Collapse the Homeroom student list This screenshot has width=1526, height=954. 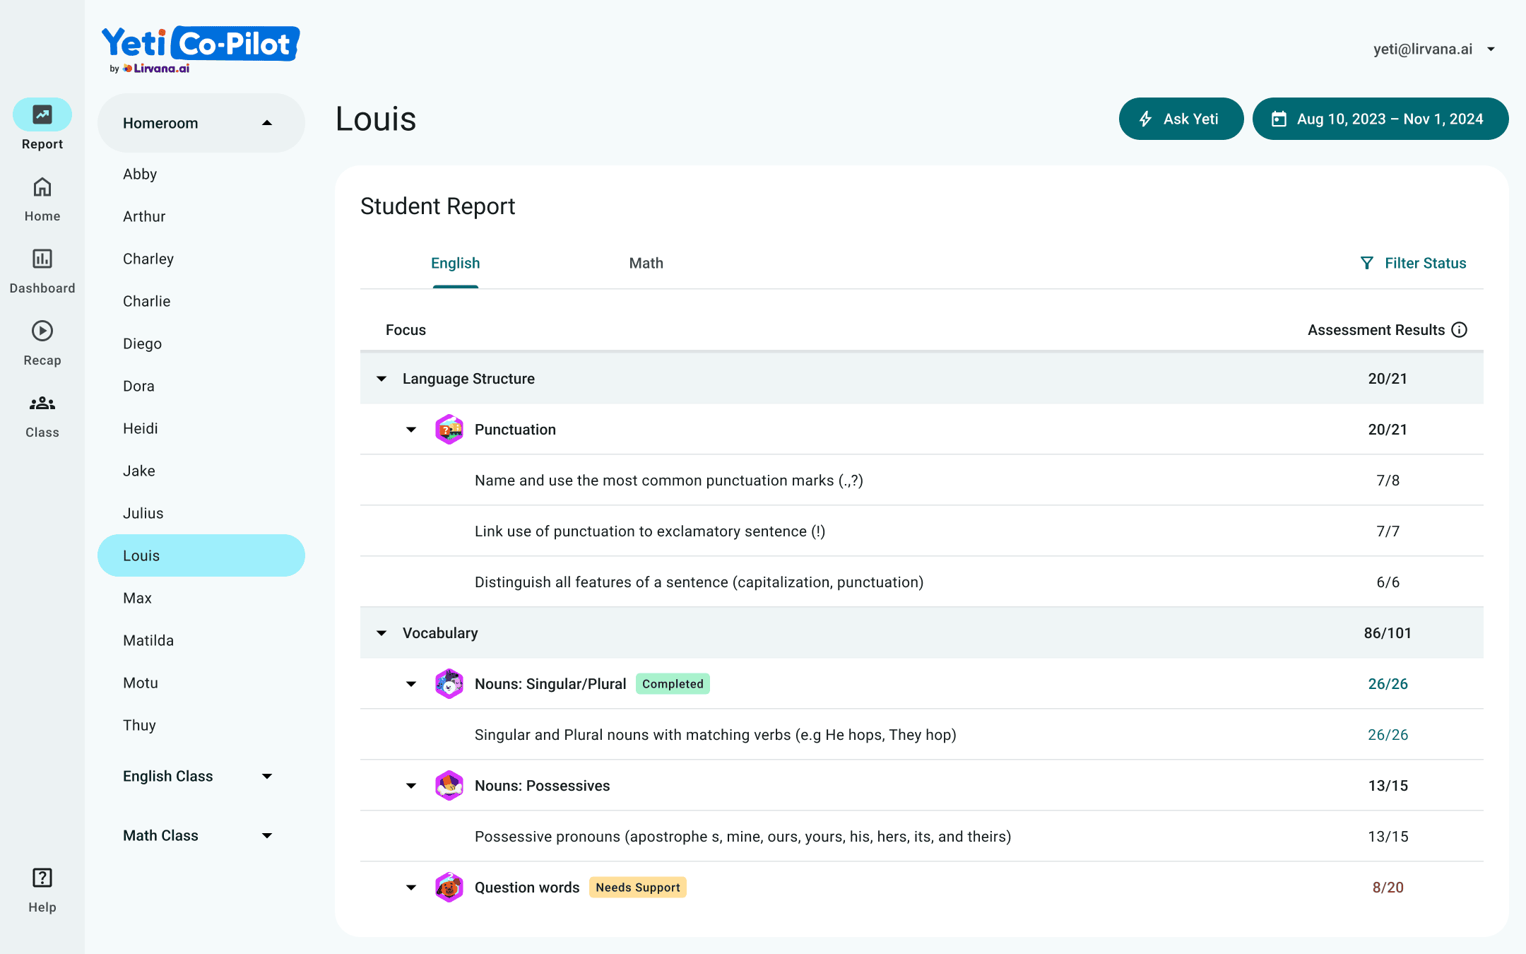tap(267, 123)
